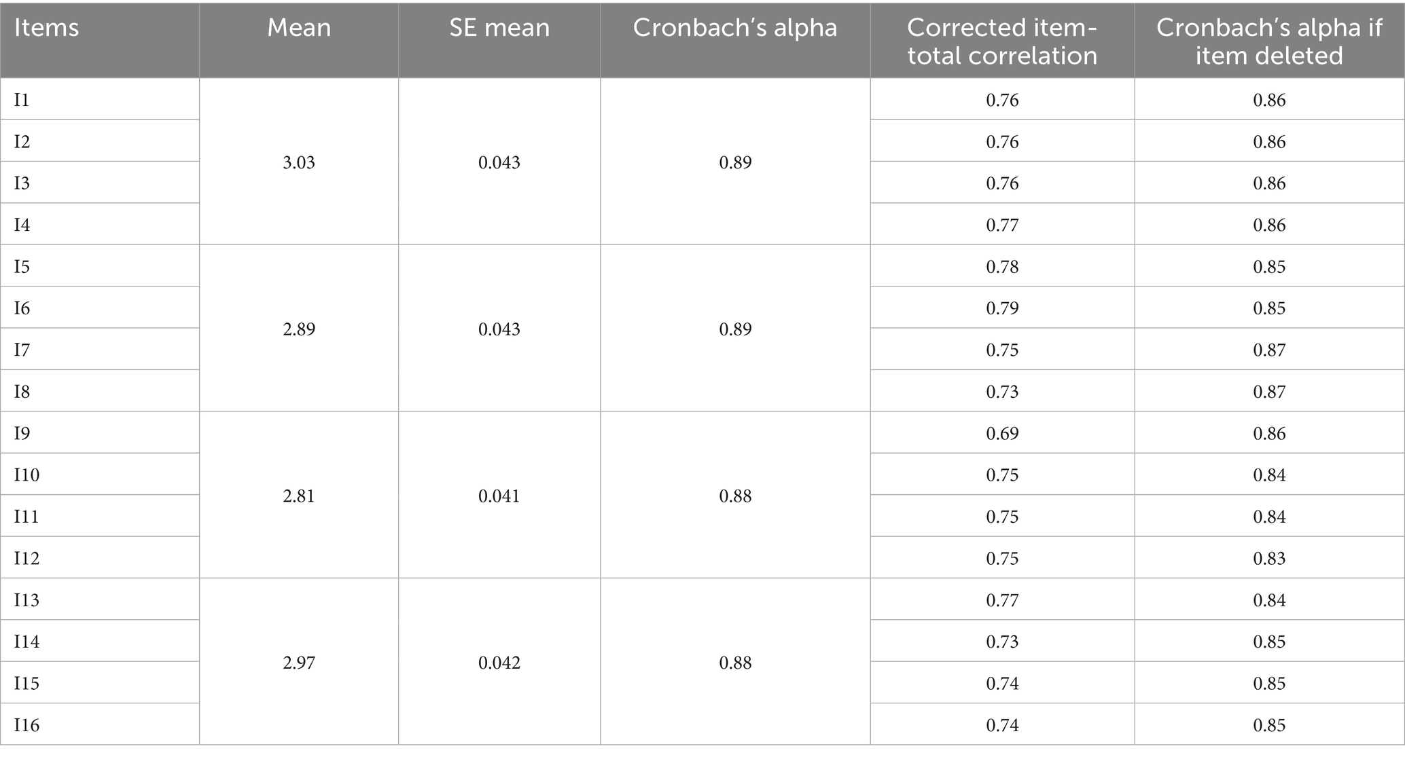Click the SE mean value 0.041
This screenshot has width=1405, height=757.
coord(499,496)
